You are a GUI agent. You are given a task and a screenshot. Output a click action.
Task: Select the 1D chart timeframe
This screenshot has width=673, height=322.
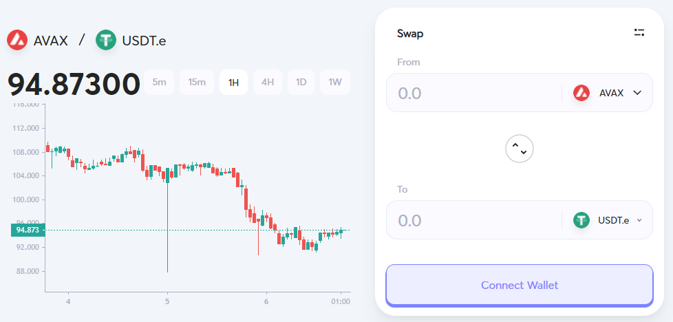click(x=301, y=83)
